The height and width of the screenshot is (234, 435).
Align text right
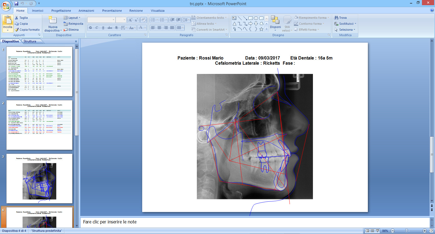166,28
